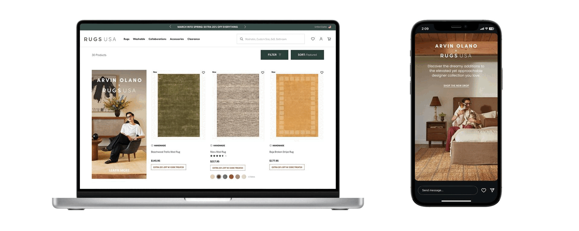This screenshot has height=231, width=579.
Task: Open the Rugs menu
Action: tap(126, 39)
